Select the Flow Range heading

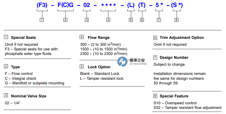coord(99,38)
